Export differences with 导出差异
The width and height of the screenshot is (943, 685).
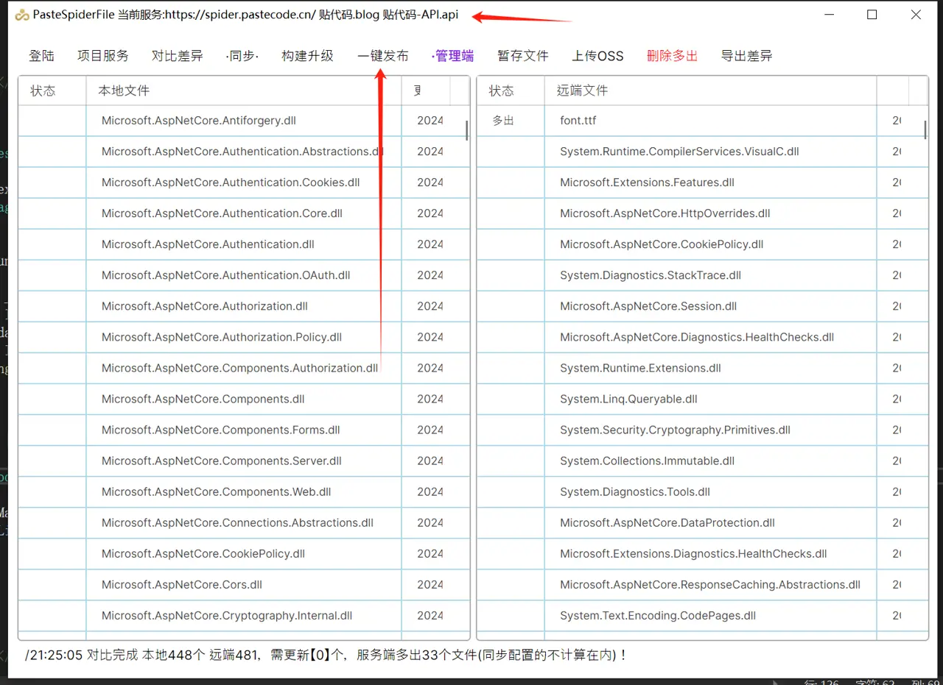[x=746, y=55]
